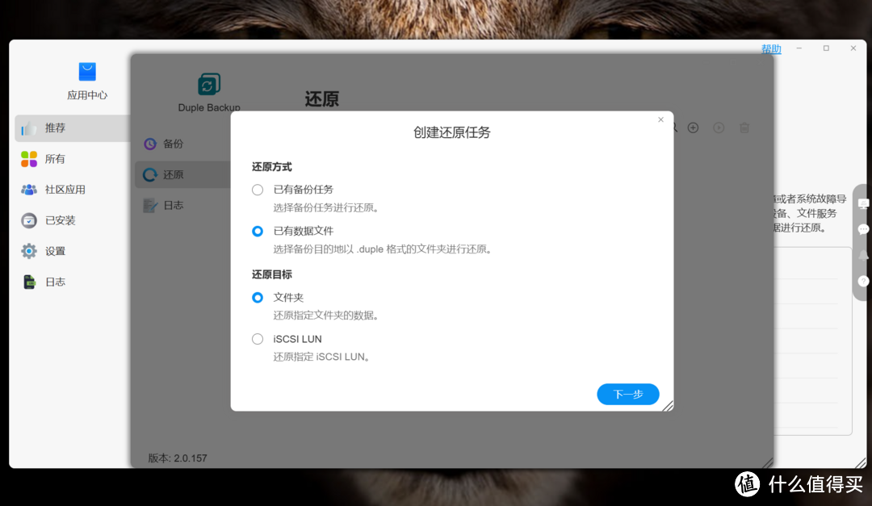Click the Duple Backup application icon

[209, 85]
